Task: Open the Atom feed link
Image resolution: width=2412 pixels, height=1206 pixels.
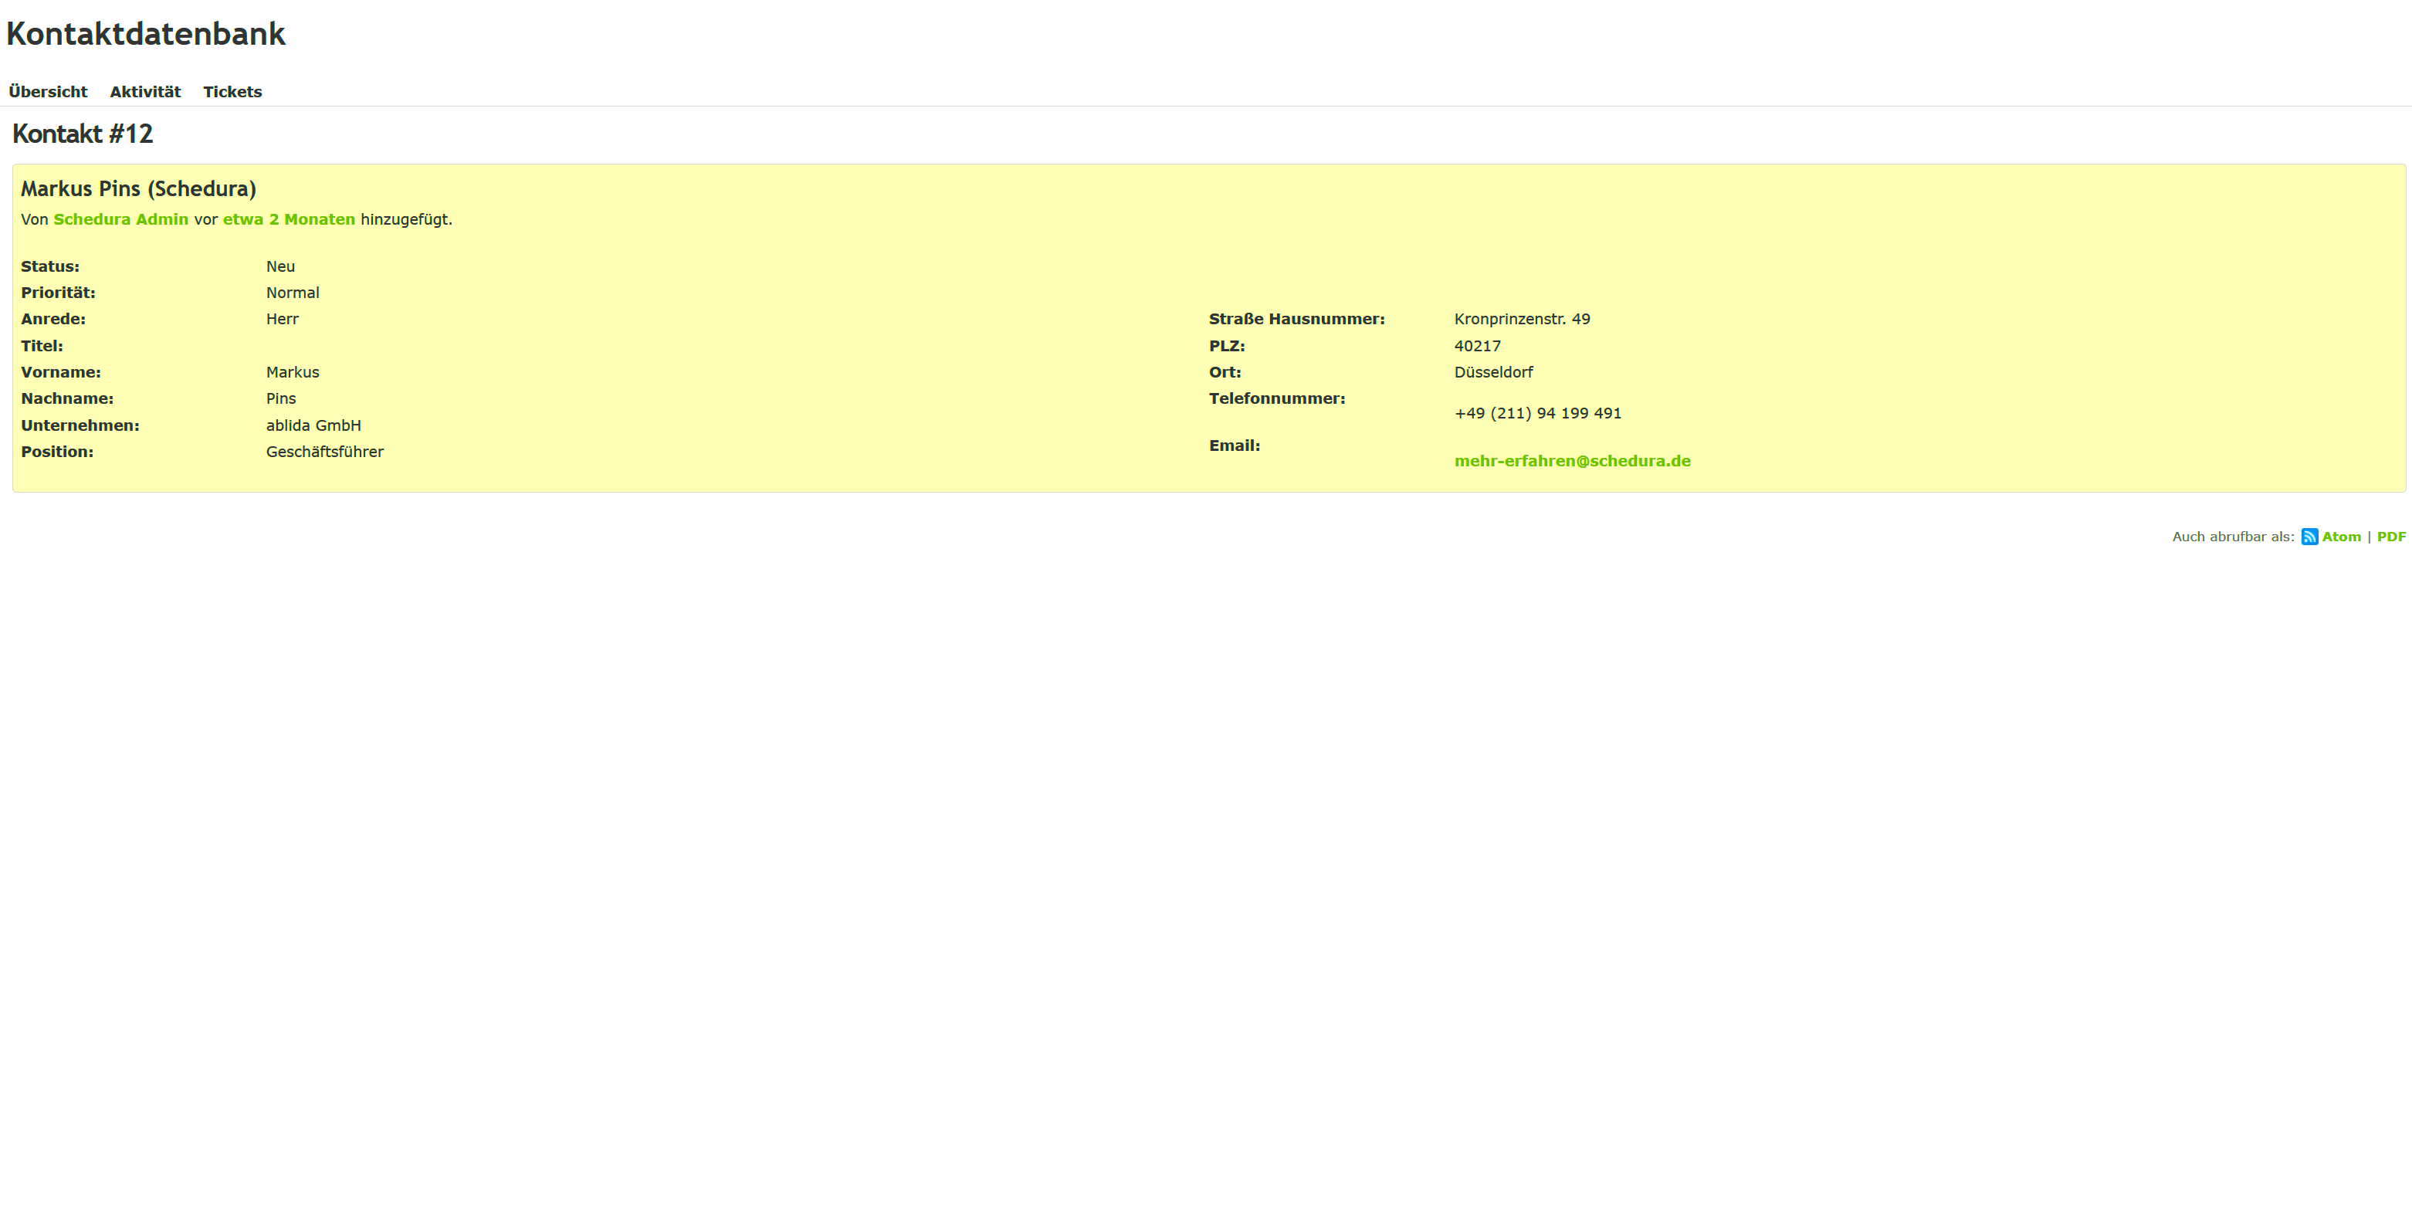Action: click(2341, 537)
